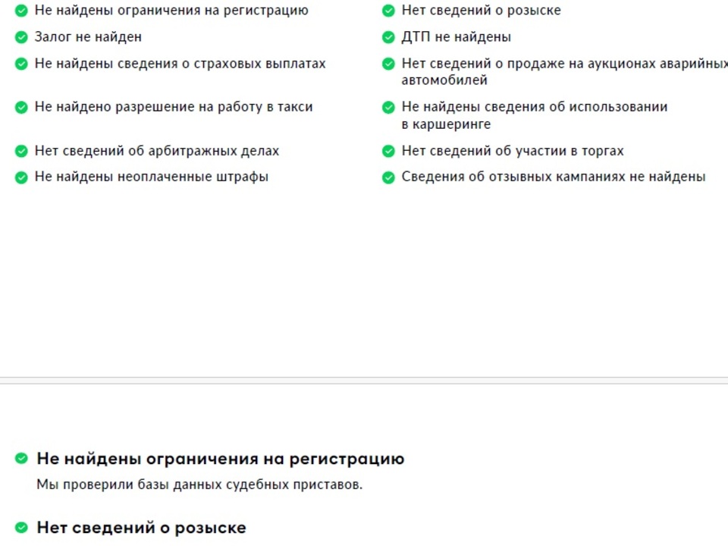Click green check beside 'Сведения об отзывных кампаниях не найдены'
Viewport: 728px width, 546px height.
point(388,177)
